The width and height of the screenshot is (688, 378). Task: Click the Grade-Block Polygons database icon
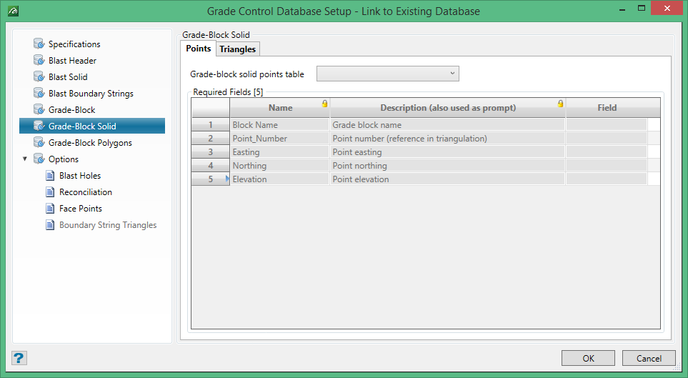pyautogui.click(x=39, y=143)
